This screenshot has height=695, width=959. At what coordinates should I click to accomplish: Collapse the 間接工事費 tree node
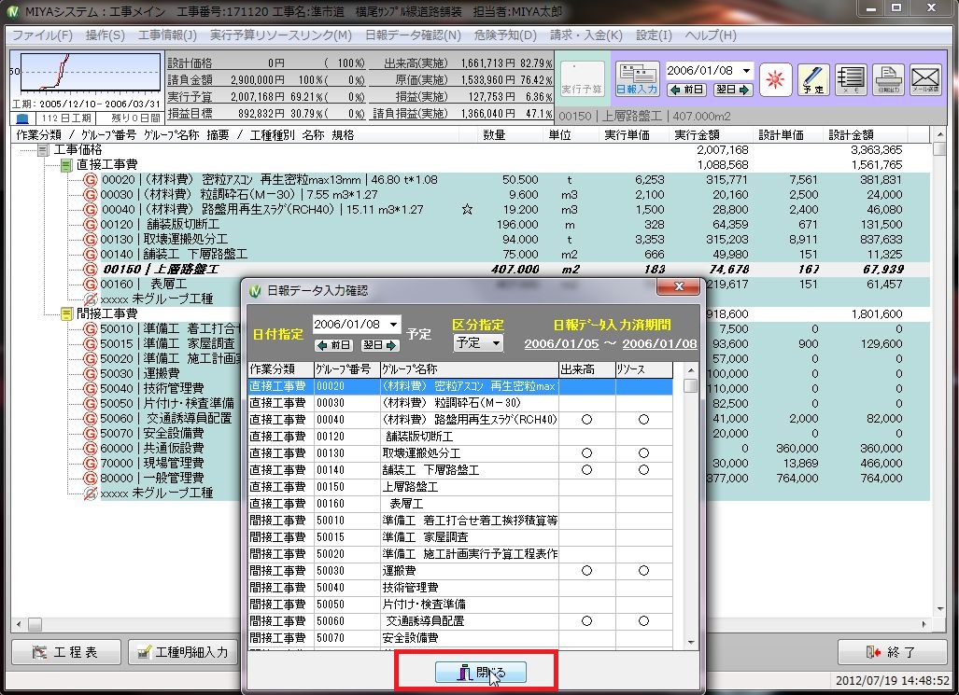(66, 313)
